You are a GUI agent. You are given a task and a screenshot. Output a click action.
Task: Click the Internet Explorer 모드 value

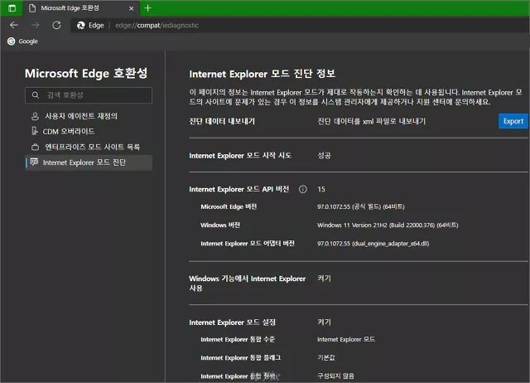pyautogui.click(x=346, y=339)
